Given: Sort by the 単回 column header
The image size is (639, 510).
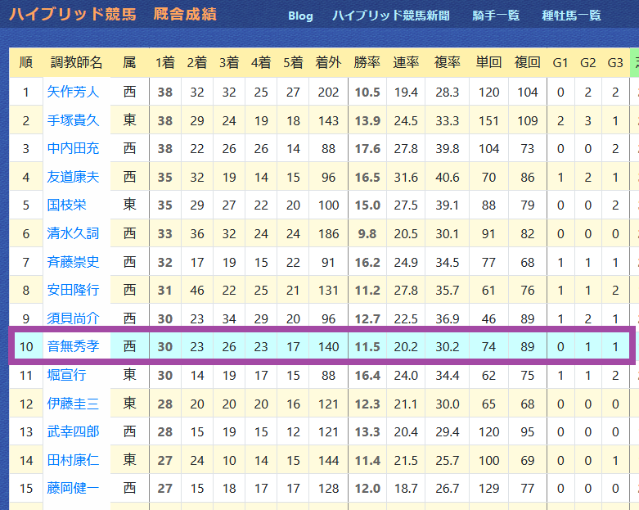Looking at the screenshot, I should click(x=488, y=63).
